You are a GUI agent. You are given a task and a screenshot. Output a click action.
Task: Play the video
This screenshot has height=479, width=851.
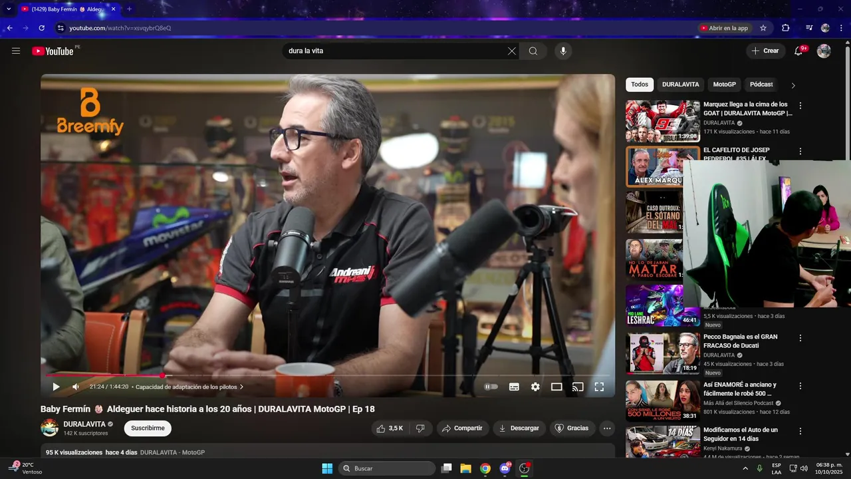point(56,387)
